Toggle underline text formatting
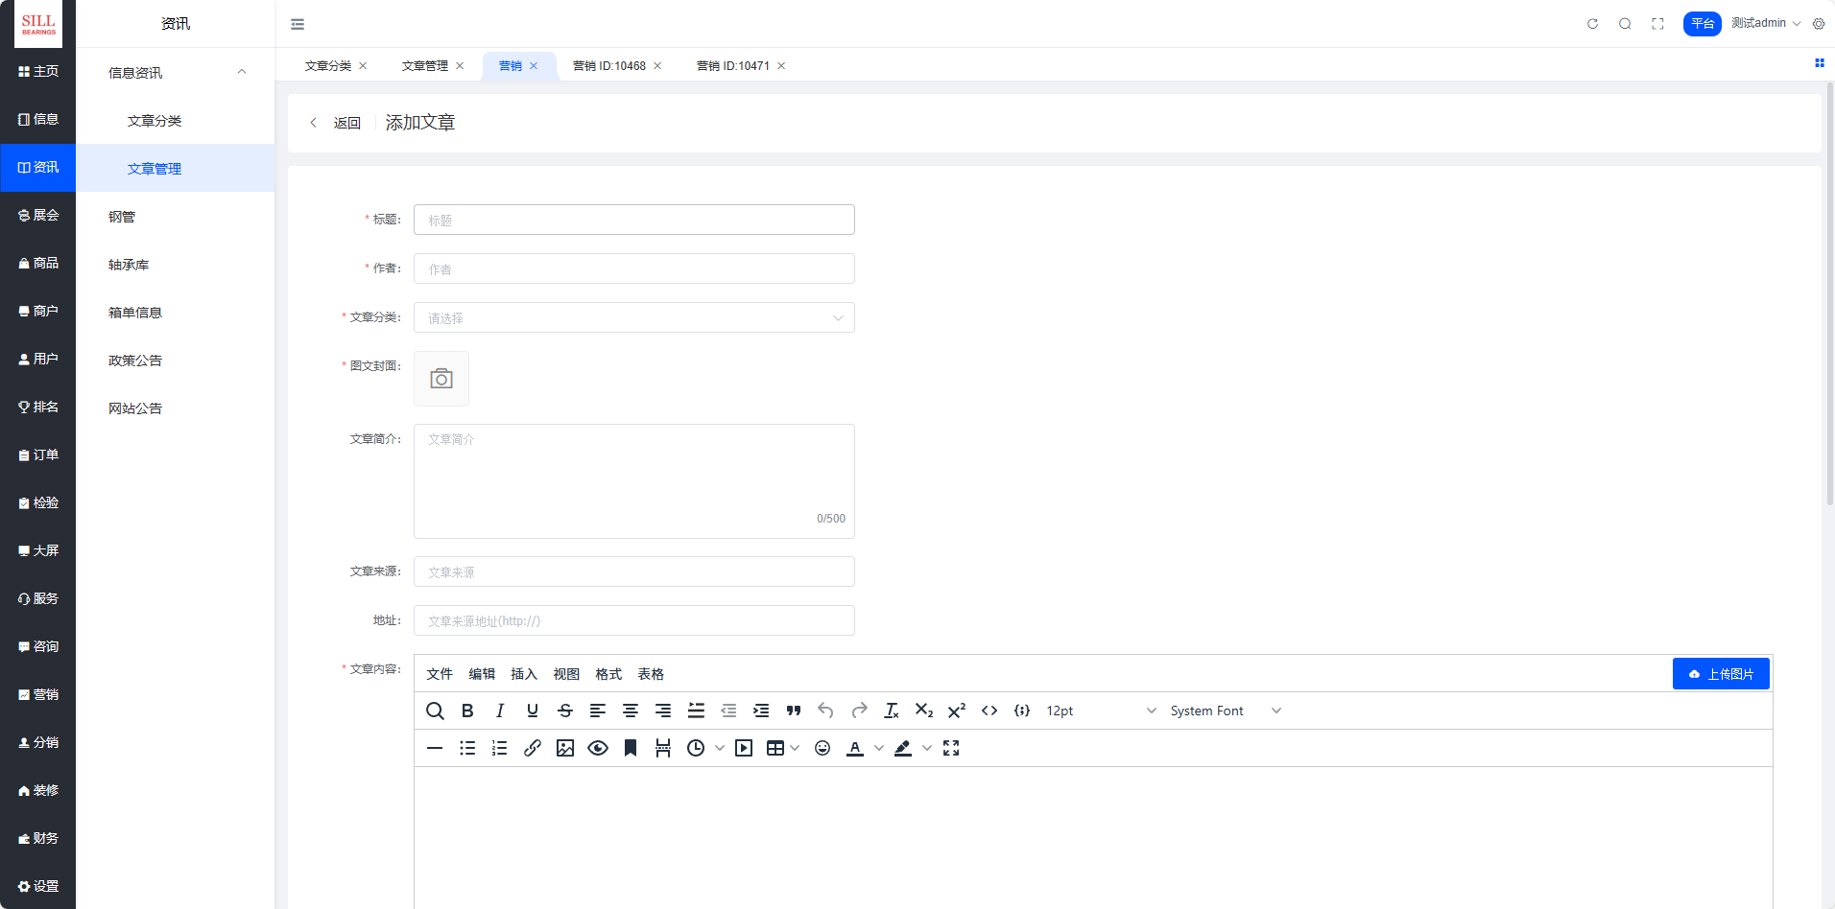The image size is (1835, 909). tap(533, 711)
